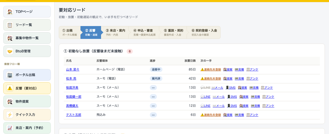Switch to the ④ 申込・審査 step
Image resolution: width=329 pixels, height=134 pixels.
click(145, 32)
